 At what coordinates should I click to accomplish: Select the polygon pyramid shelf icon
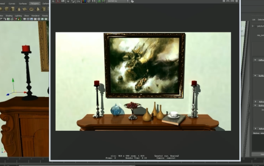click(37, 9)
